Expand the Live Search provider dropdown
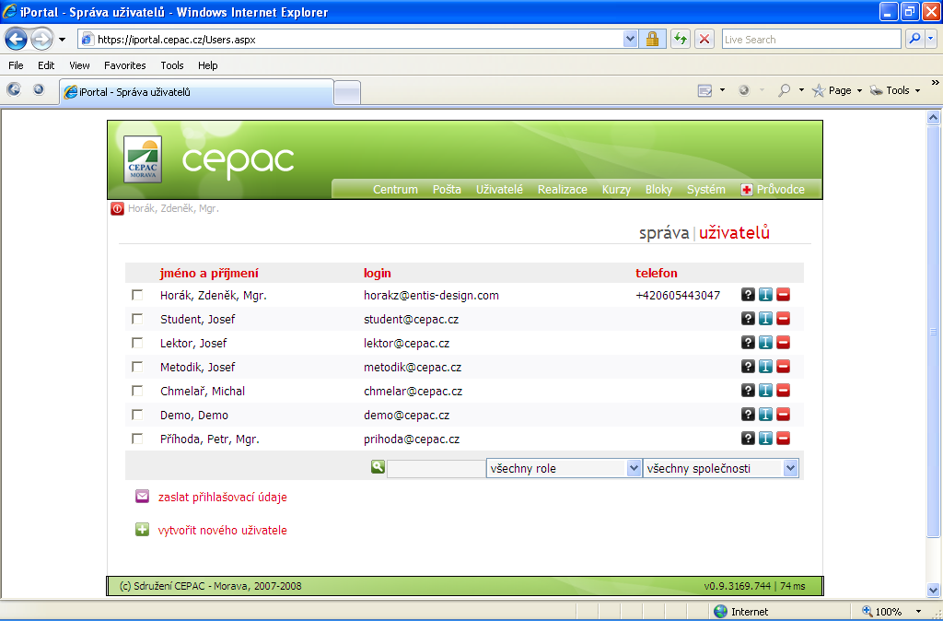 (x=932, y=39)
